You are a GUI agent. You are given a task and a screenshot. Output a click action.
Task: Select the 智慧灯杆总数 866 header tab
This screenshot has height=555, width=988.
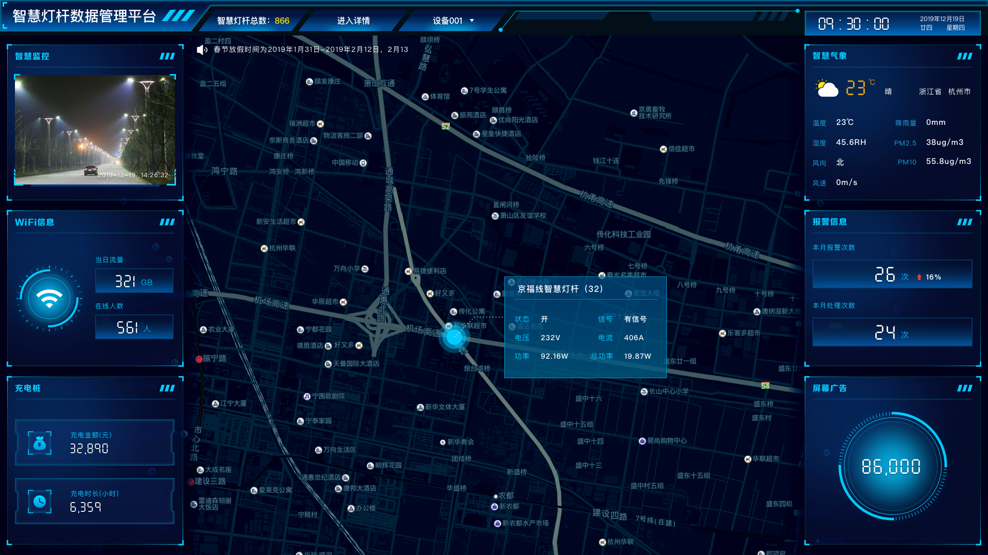(253, 21)
